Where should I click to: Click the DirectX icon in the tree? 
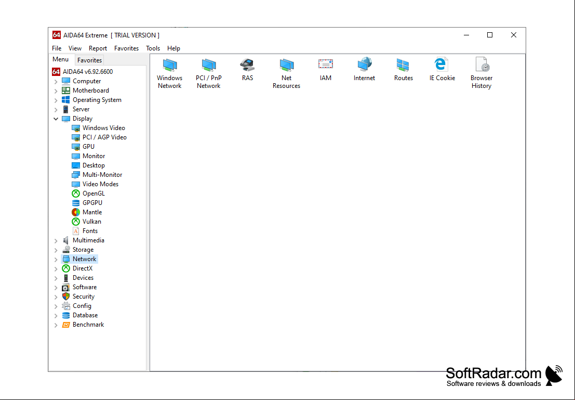tap(66, 268)
